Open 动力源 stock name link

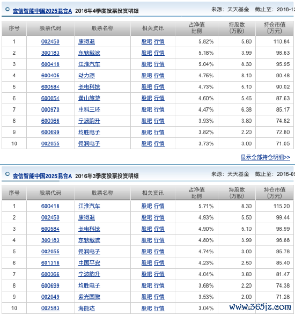click(86, 76)
